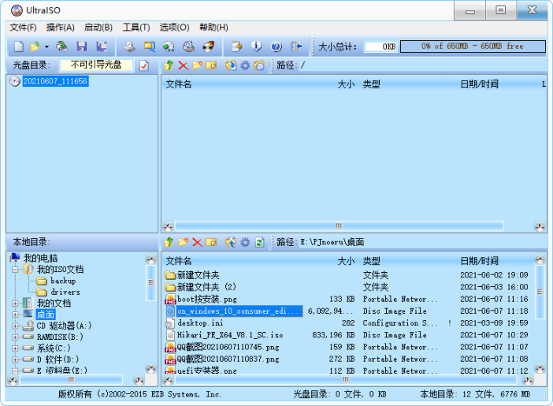Select the backup folder in local tree
Image resolution: width=553 pixels, height=406 pixels.
click(63, 281)
